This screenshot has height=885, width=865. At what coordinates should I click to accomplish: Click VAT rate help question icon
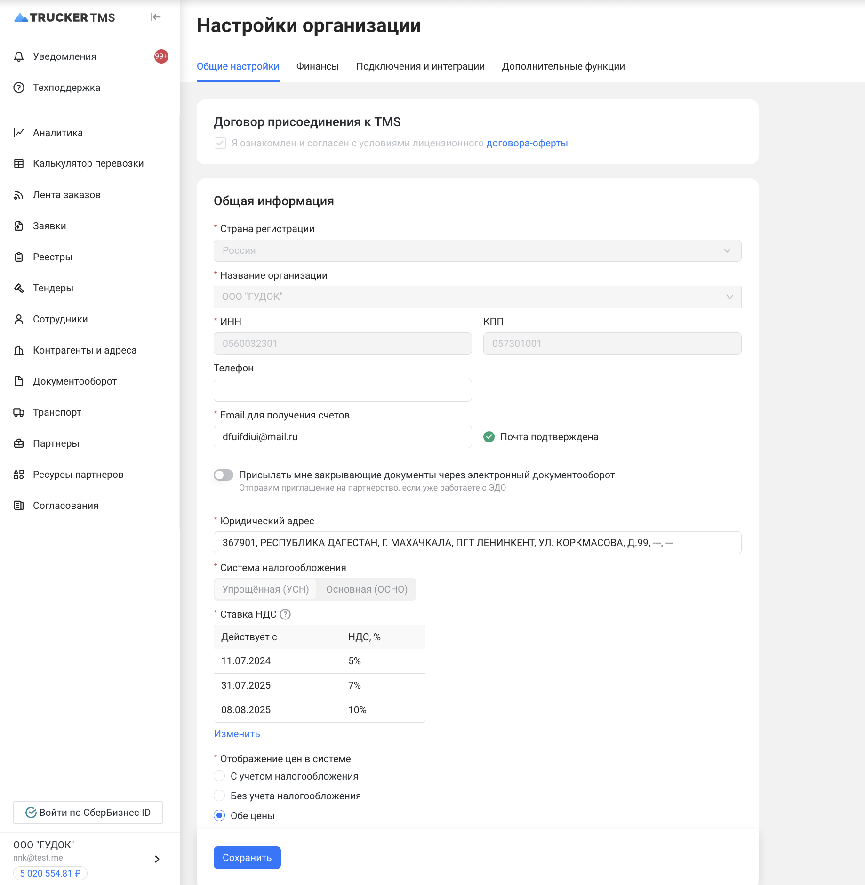[x=285, y=614]
